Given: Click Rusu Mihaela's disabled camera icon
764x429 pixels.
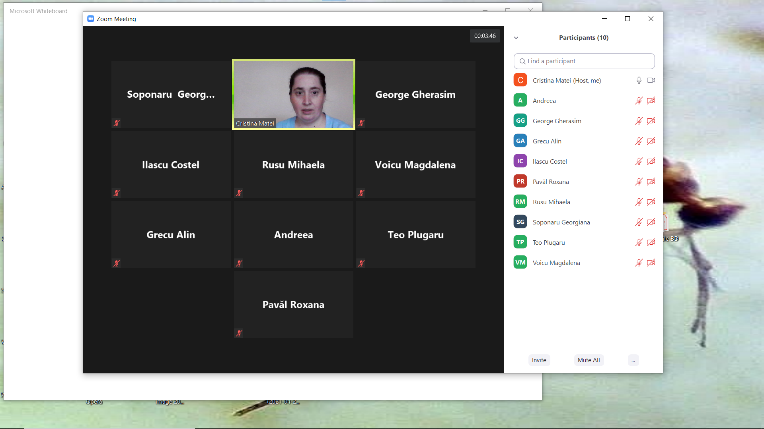Looking at the screenshot, I should [x=651, y=202].
